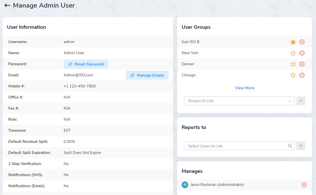
Task: Unstar Sub ISO B as favorite group
Action: tap(293, 42)
